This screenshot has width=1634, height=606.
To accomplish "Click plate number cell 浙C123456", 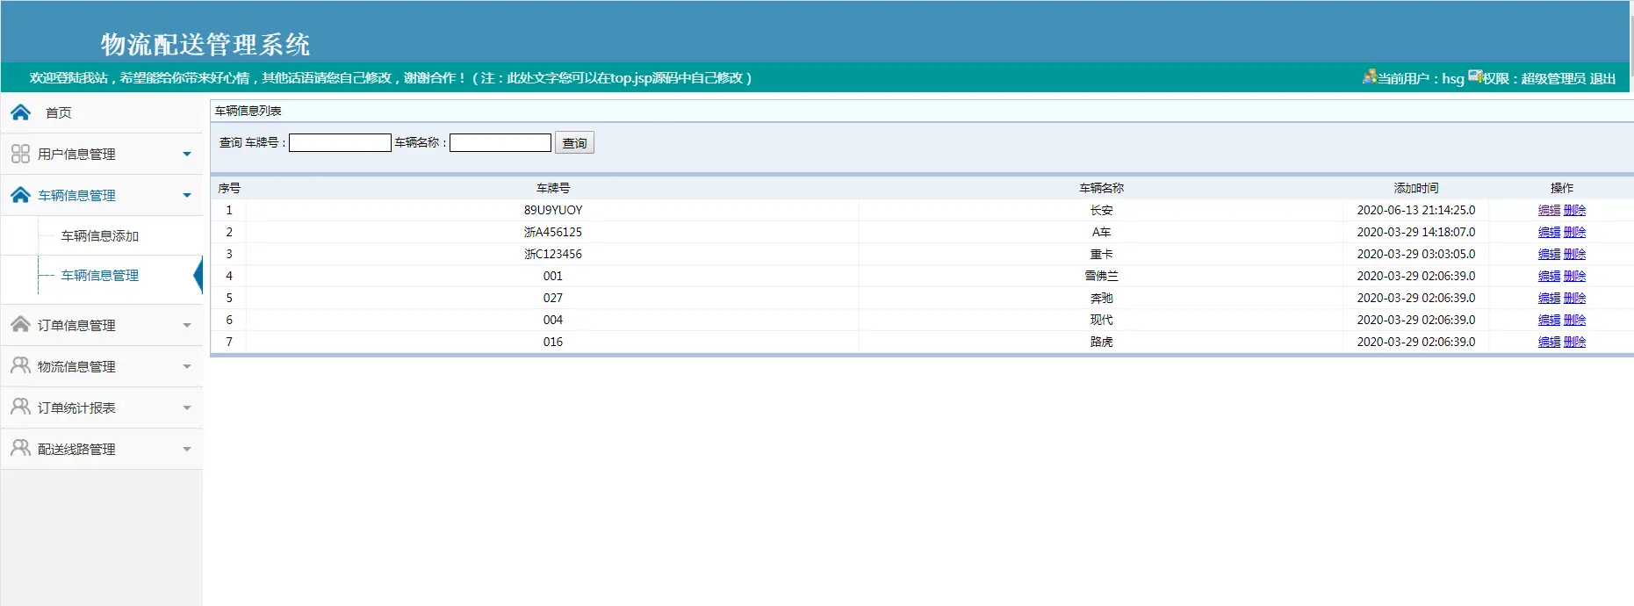I will click(x=553, y=254).
